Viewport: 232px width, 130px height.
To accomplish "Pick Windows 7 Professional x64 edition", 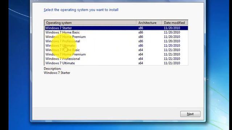I will 116,58.
